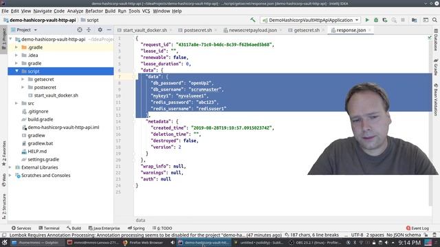
Task: Click UTF-8 encoding in status bar
Action: click(357, 235)
